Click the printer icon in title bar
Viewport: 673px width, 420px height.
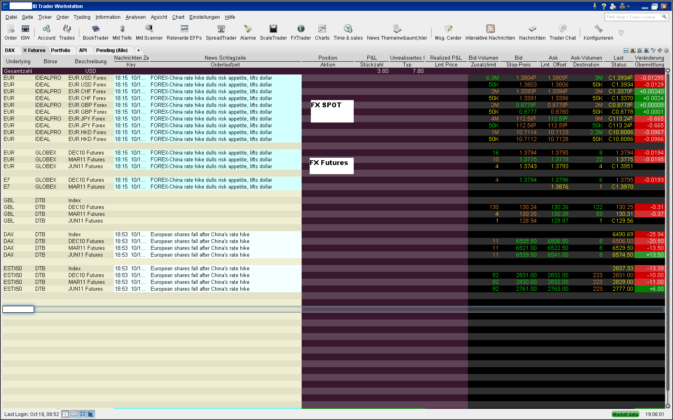613,6
